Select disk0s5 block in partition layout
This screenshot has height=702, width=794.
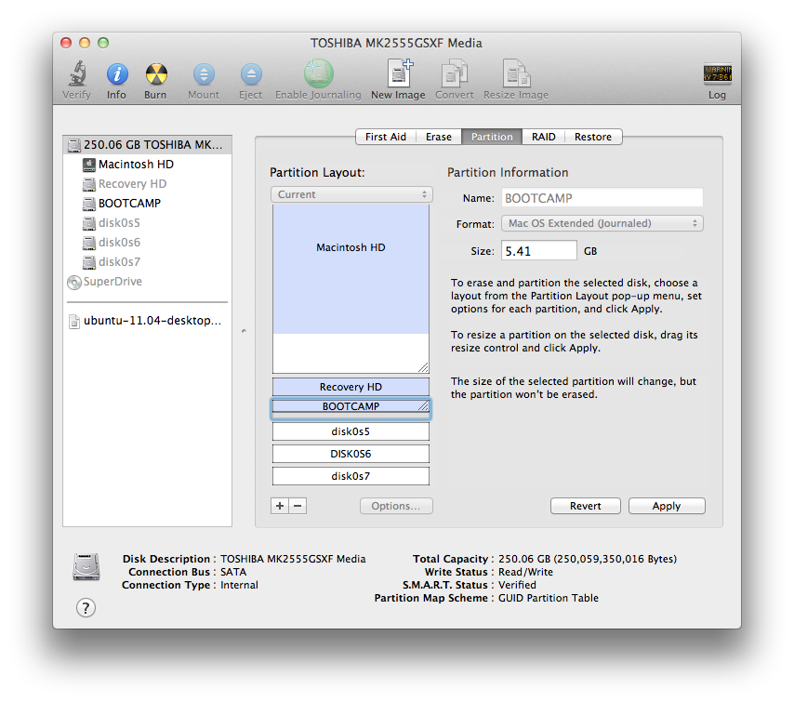click(351, 431)
